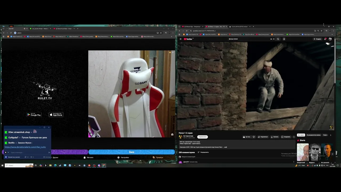Click the Windows taskbar search box
The height and width of the screenshot is (192, 341).
(x=19, y=165)
